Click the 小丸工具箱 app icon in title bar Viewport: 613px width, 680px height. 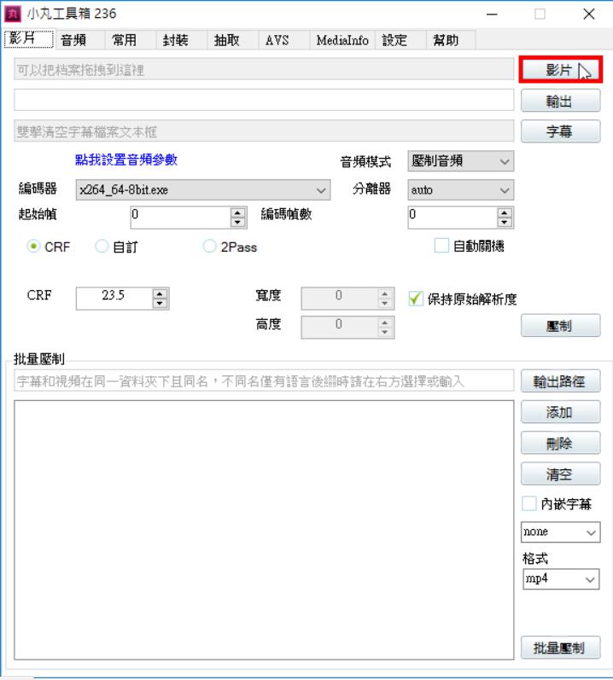point(13,14)
